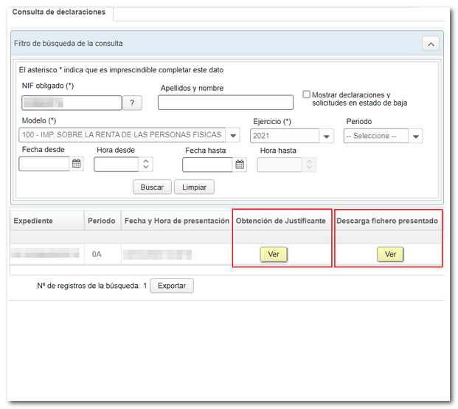The image size is (458, 409).
Task: Export results with the Exportar button
Action: click(172, 286)
